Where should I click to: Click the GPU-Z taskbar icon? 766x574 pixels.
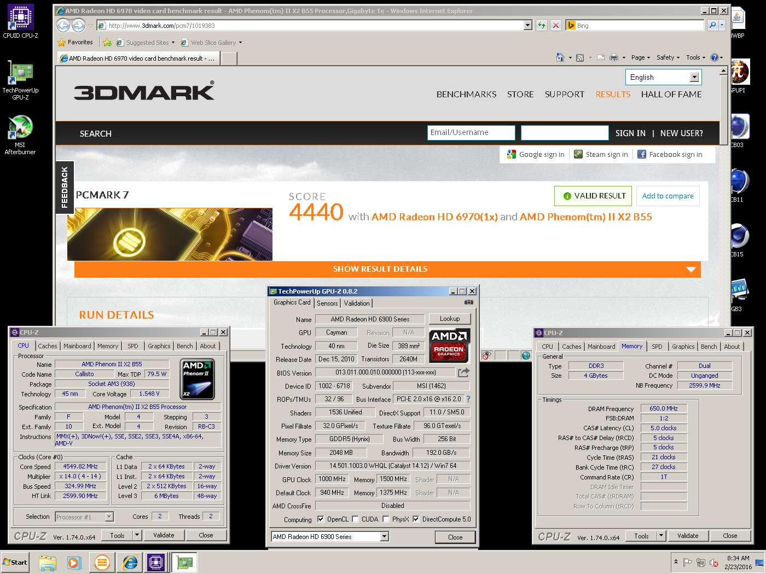coord(184,562)
